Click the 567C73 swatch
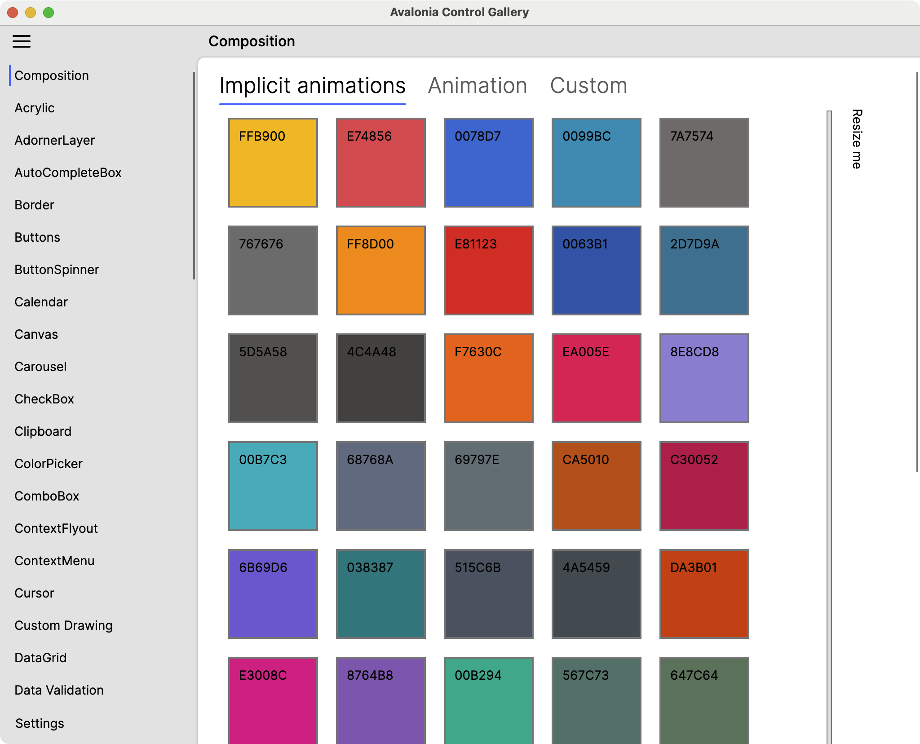The image size is (920, 744). [597, 700]
